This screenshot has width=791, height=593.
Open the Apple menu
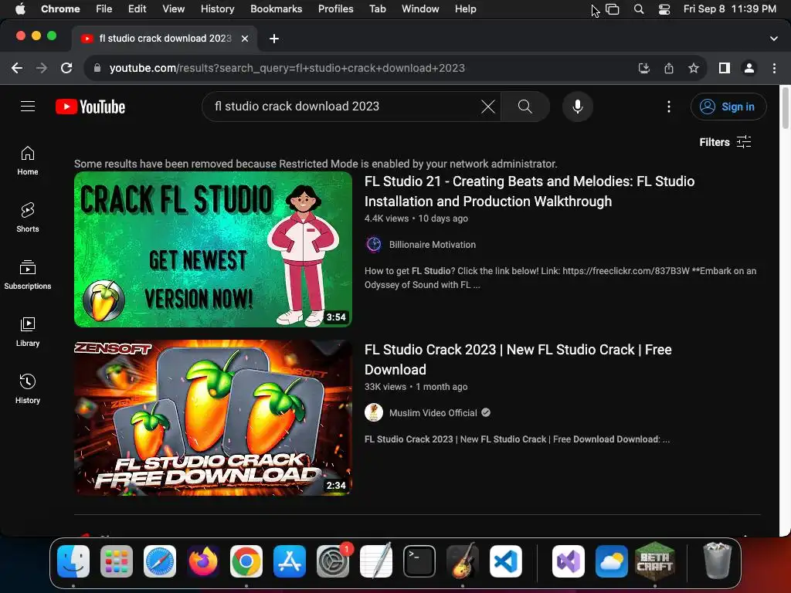(x=20, y=8)
